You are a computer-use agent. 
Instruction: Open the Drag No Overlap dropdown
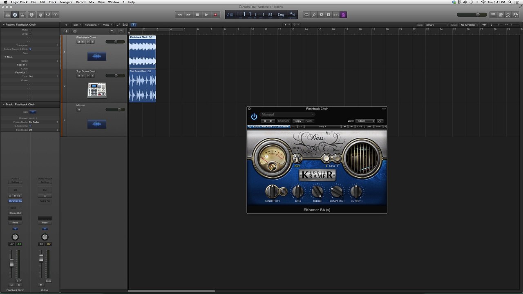[469, 25]
